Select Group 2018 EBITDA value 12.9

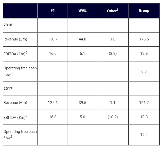pyautogui.click(x=144, y=54)
